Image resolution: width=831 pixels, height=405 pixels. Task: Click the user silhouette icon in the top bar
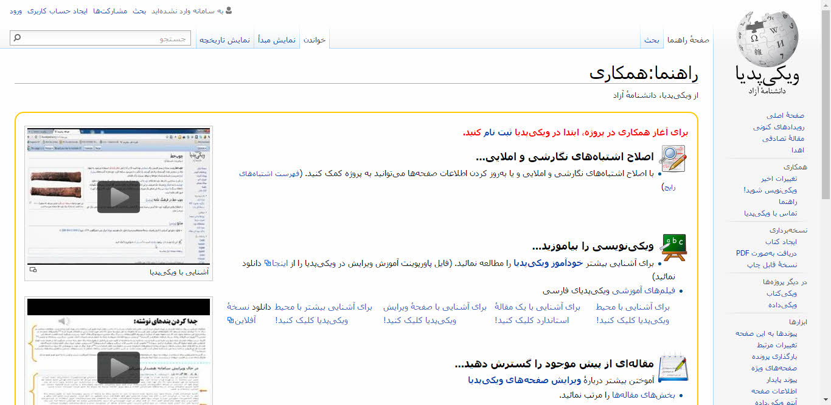228,10
